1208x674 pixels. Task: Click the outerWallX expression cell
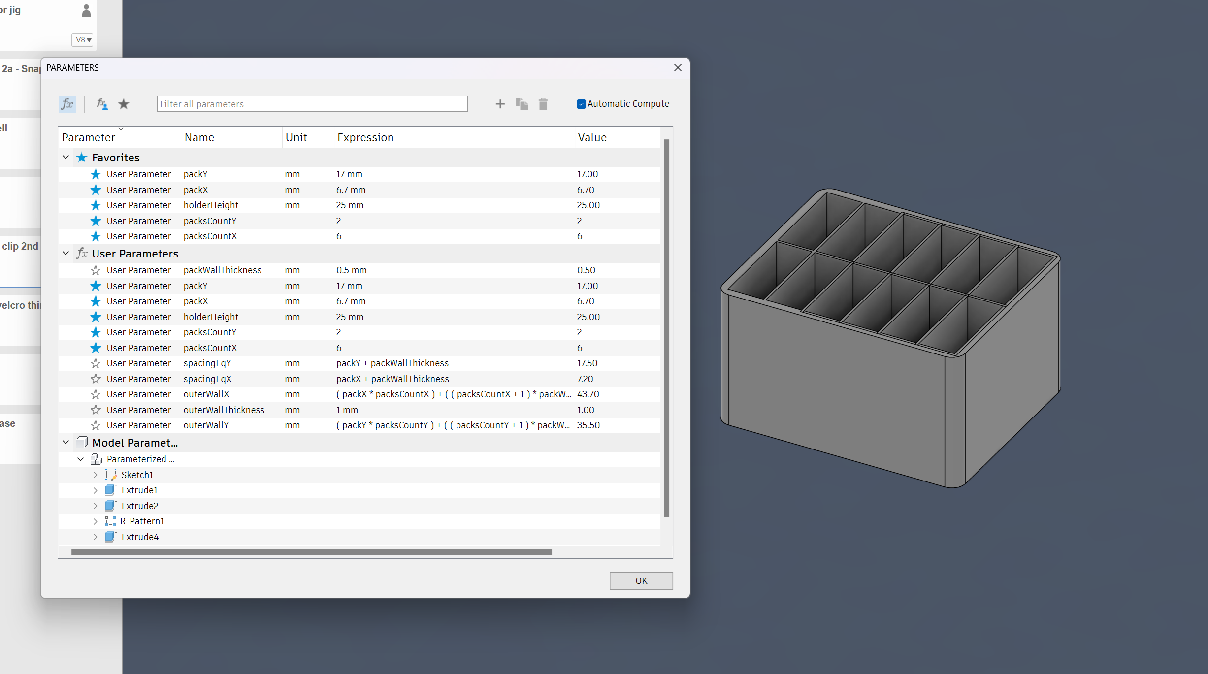coord(454,394)
